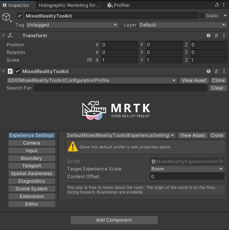
Task: Open the Layer dropdown
Action: 183,25
